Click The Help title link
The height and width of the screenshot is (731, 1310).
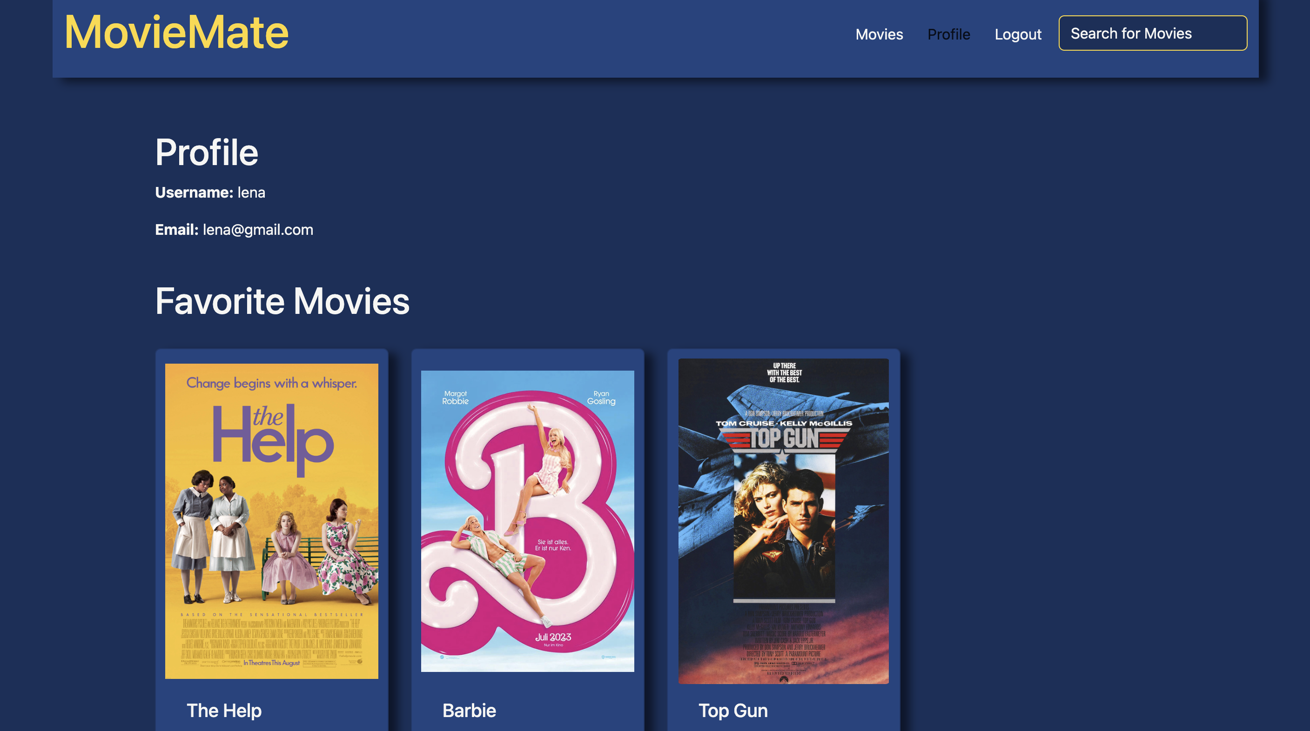[x=224, y=711]
